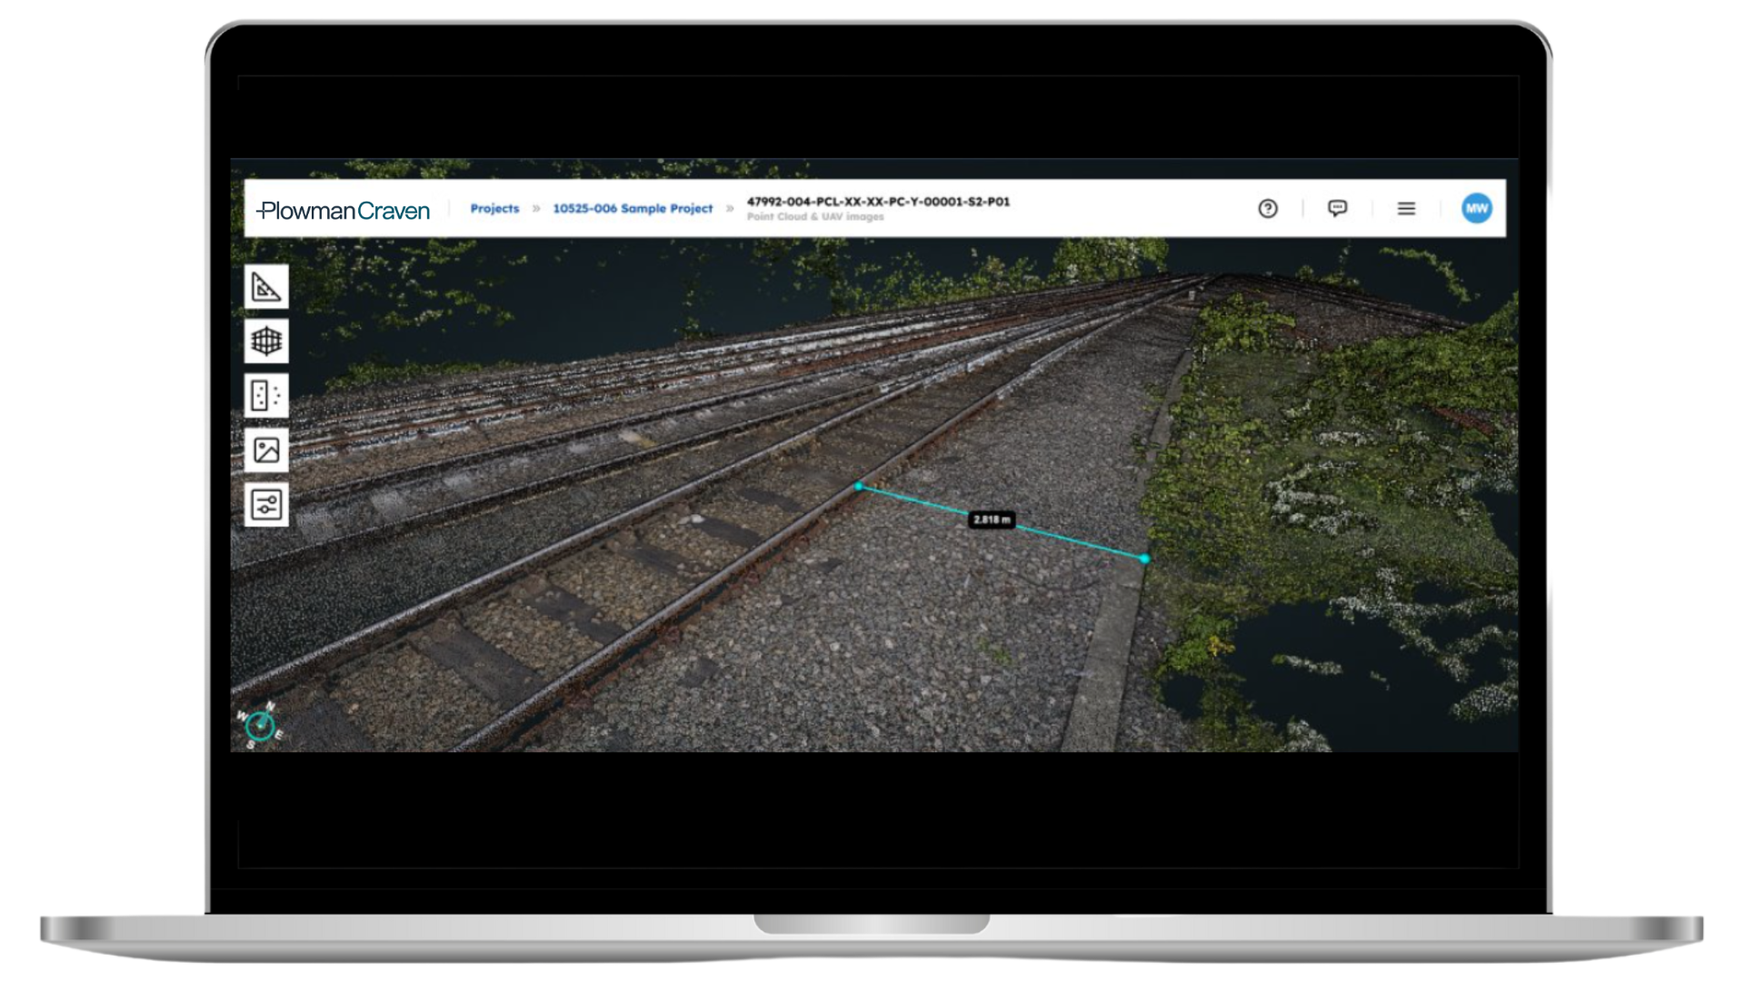This screenshot has height=981, width=1745.
Task: Select the 2.818 m measurement label
Action: click(992, 520)
